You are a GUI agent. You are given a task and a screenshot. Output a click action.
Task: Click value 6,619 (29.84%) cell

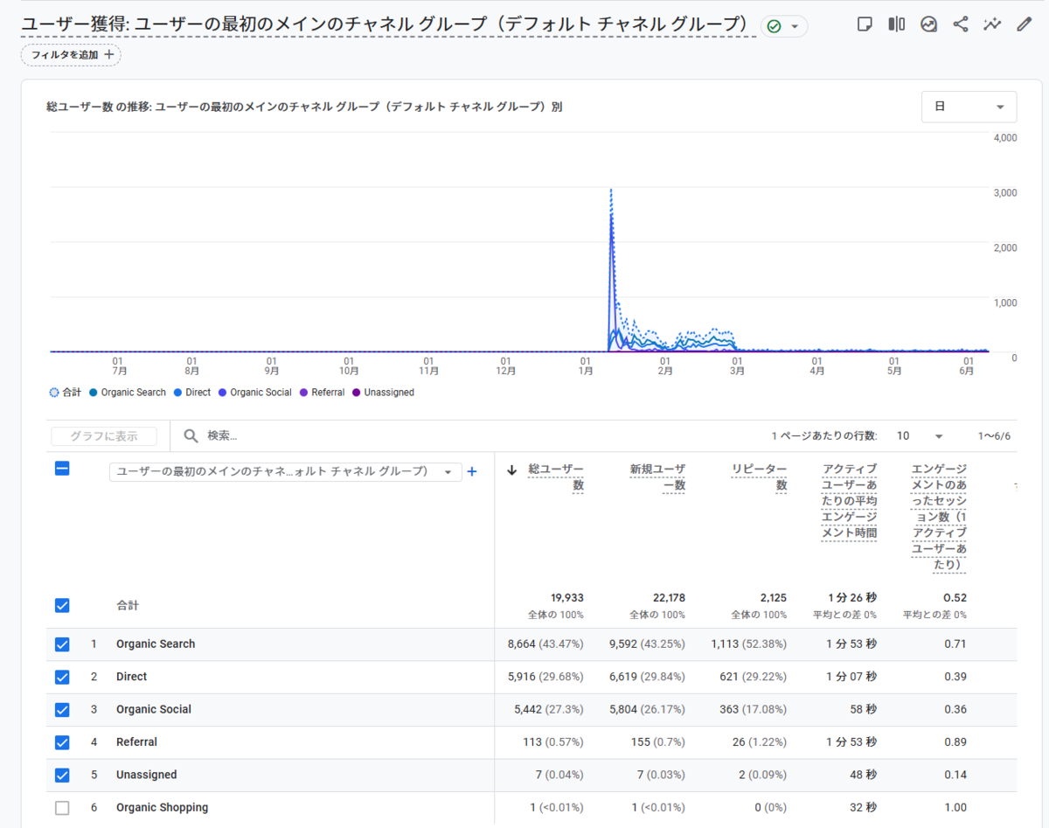click(648, 677)
